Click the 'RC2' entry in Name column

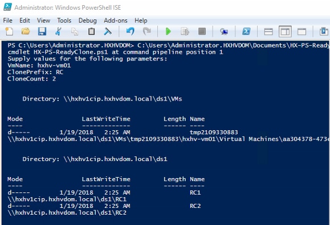coord(195,206)
